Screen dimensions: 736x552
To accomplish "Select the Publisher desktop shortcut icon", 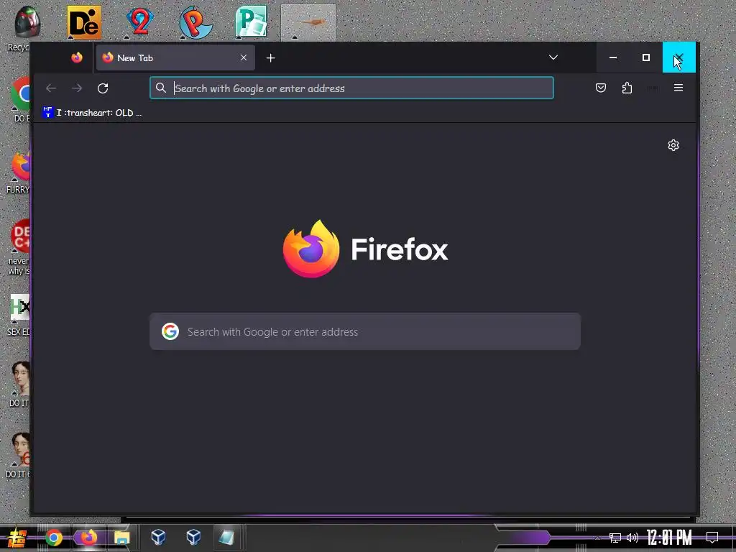I will tap(252, 22).
